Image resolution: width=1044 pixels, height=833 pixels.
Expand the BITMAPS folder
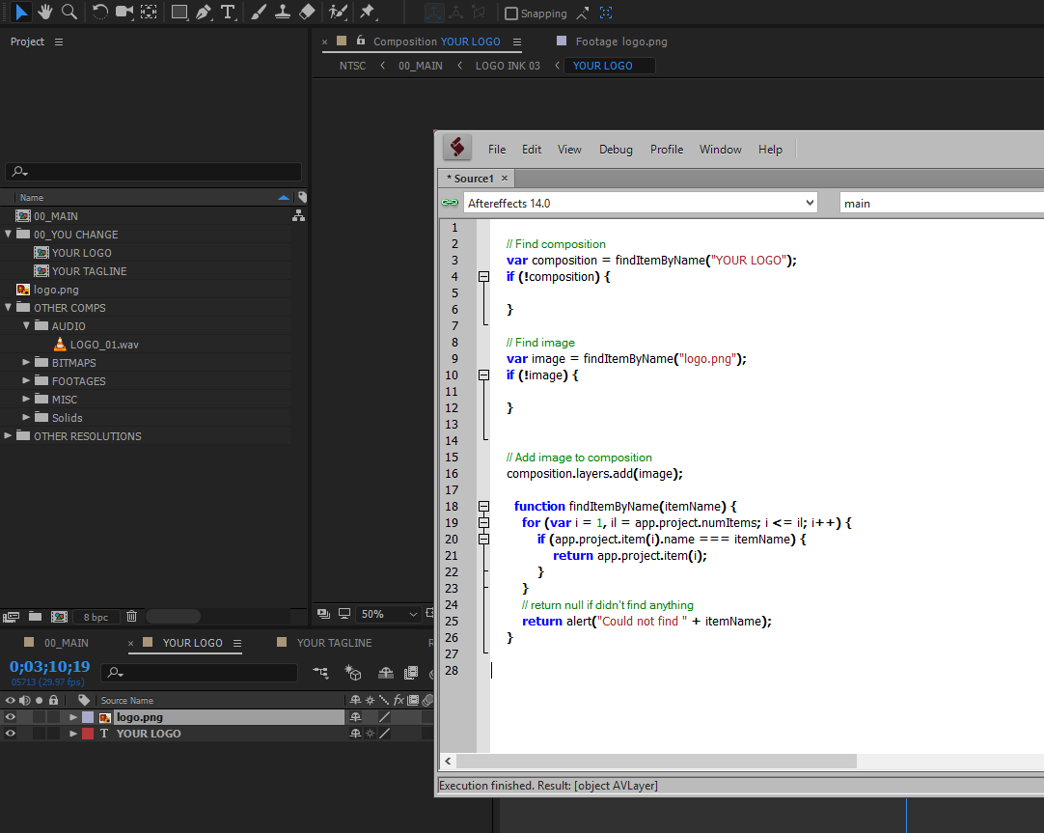27,363
